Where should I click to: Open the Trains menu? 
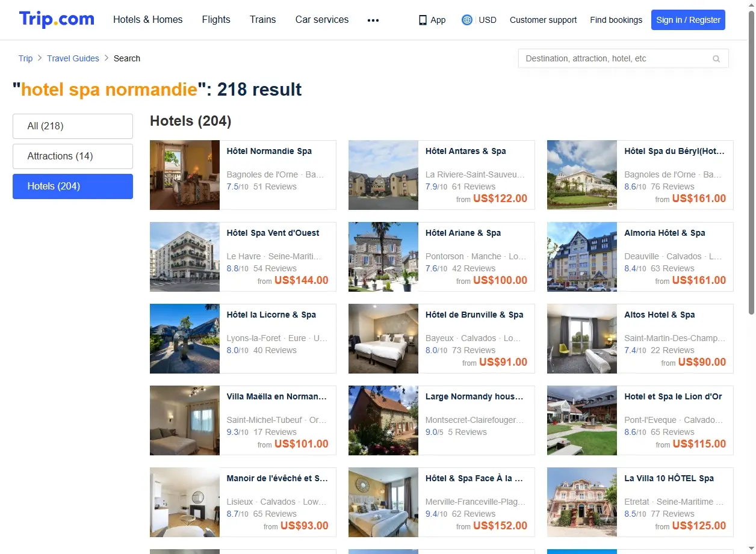(x=263, y=19)
